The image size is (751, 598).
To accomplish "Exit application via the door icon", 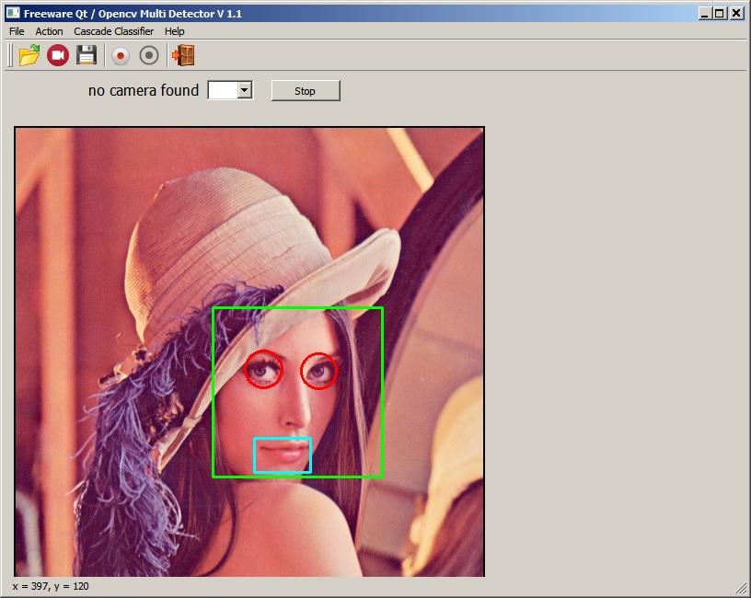I will (x=183, y=55).
